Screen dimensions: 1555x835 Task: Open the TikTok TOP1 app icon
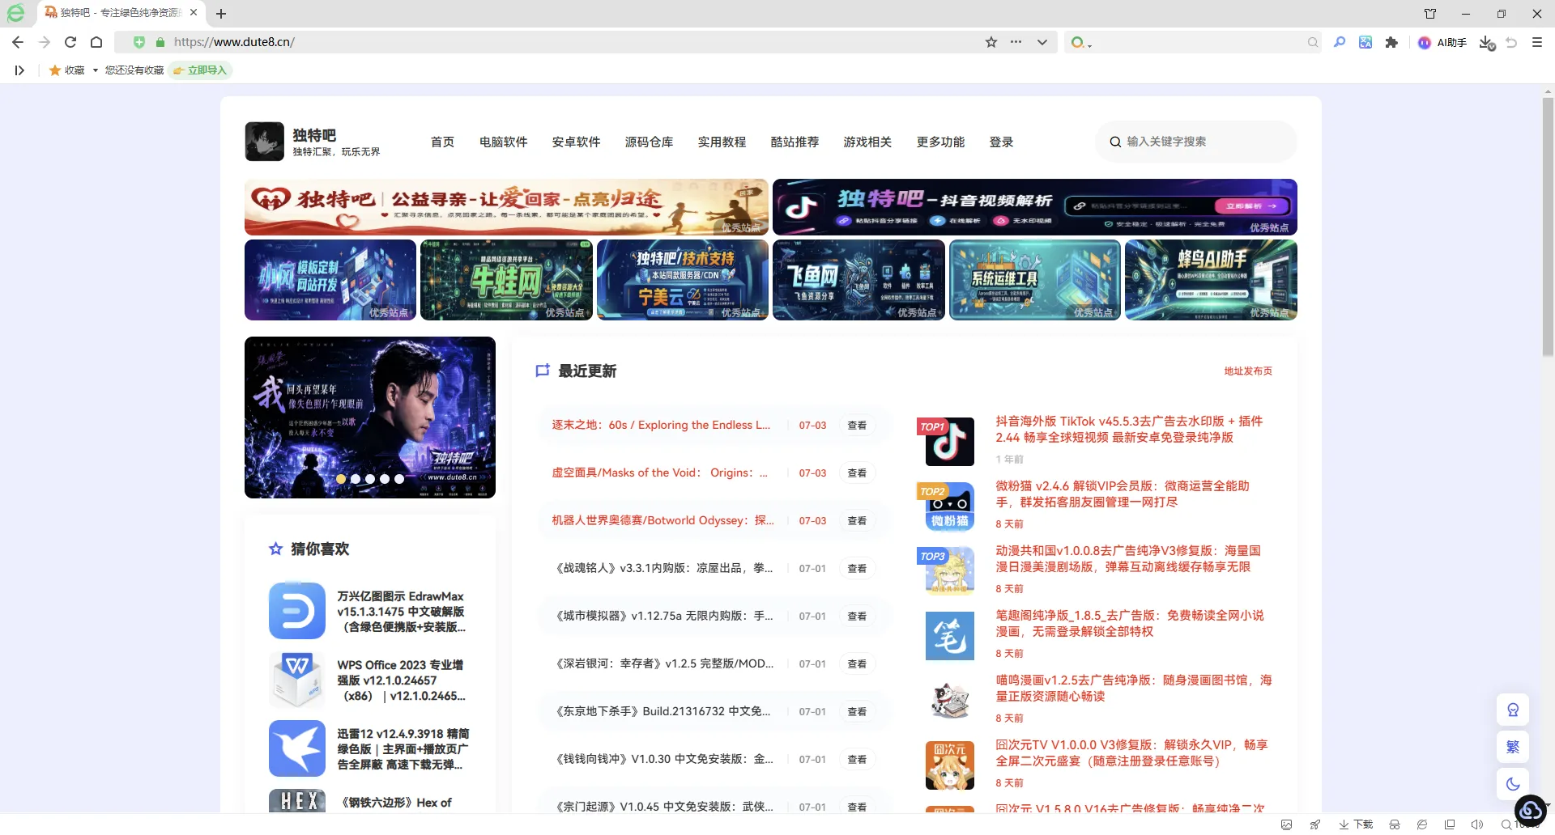[949, 442]
